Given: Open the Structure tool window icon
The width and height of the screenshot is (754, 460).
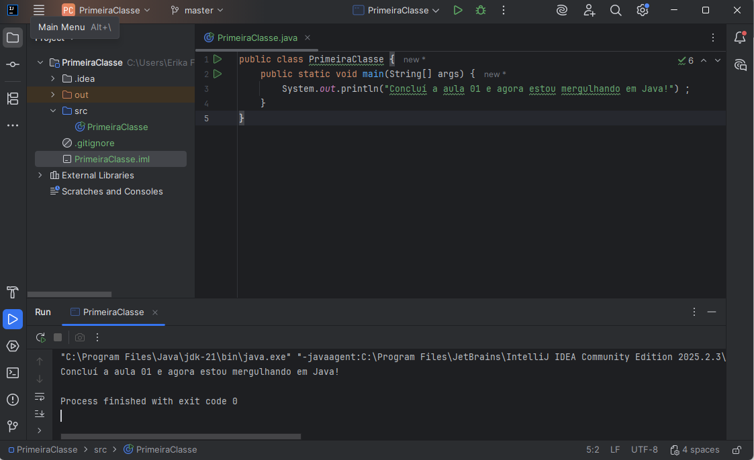Looking at the screenshot, I should coord(13,99).
